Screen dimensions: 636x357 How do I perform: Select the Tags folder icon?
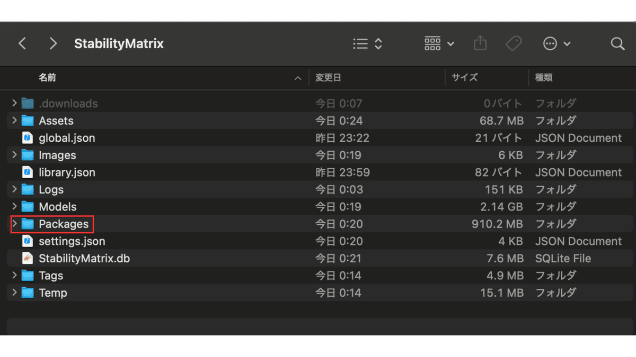[28, 275]
